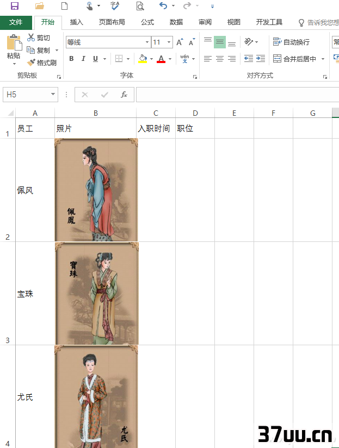
Task: Select the 佩凤 portrait image
Action: [x=96, y=190]
